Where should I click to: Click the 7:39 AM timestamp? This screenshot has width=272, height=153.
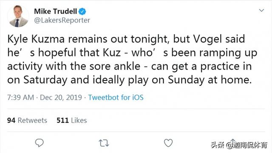(20, 97)
